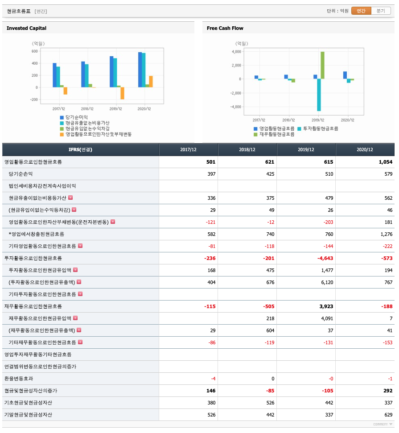The width and height of the screenshot is (399, 433).
Task: Toggle 투자활동현금흐름 legend swatch in Free Cash Flow
Action: pyautogui.click(x=299, y=129)
